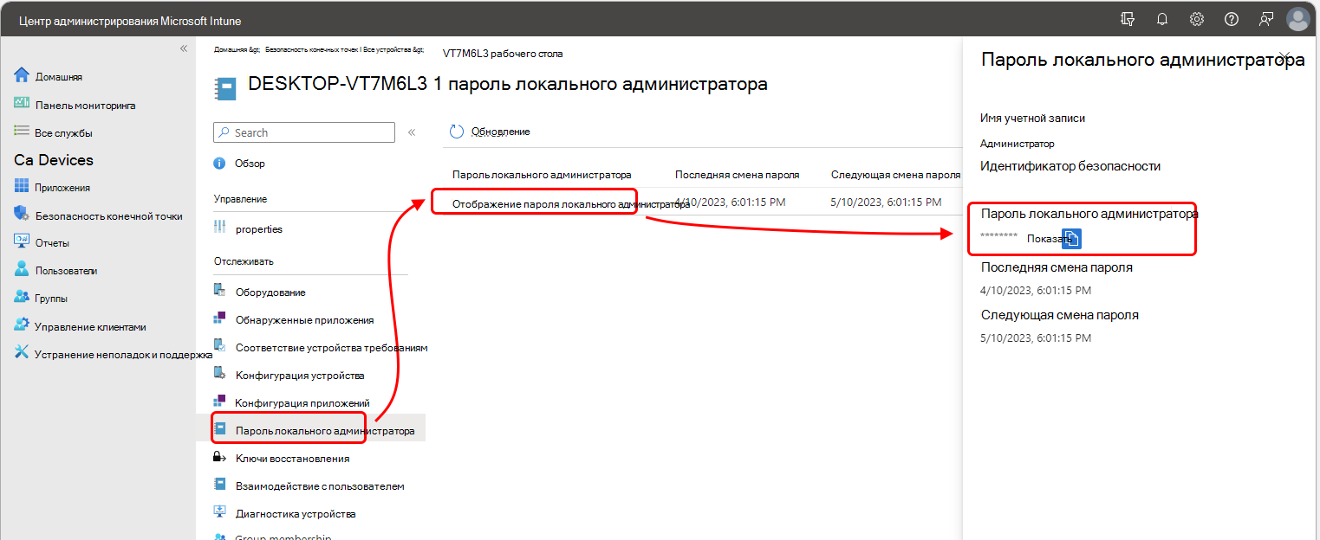Click the Ключи восстановления lock icon
Viewport: 1320px width, 540px height.
[219, 457]
